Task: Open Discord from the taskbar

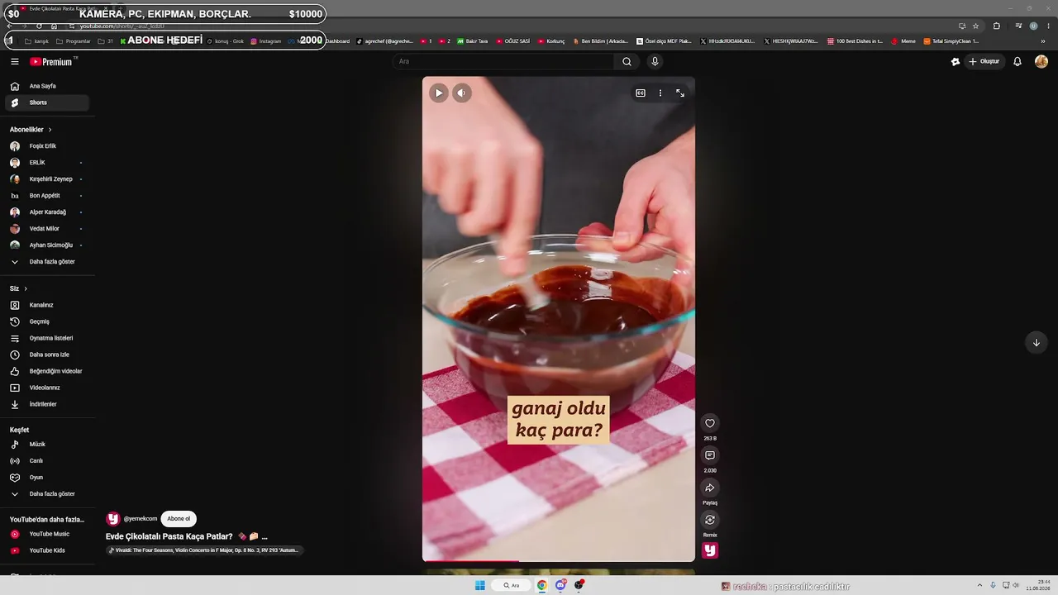Action: [x=561, y=585]
